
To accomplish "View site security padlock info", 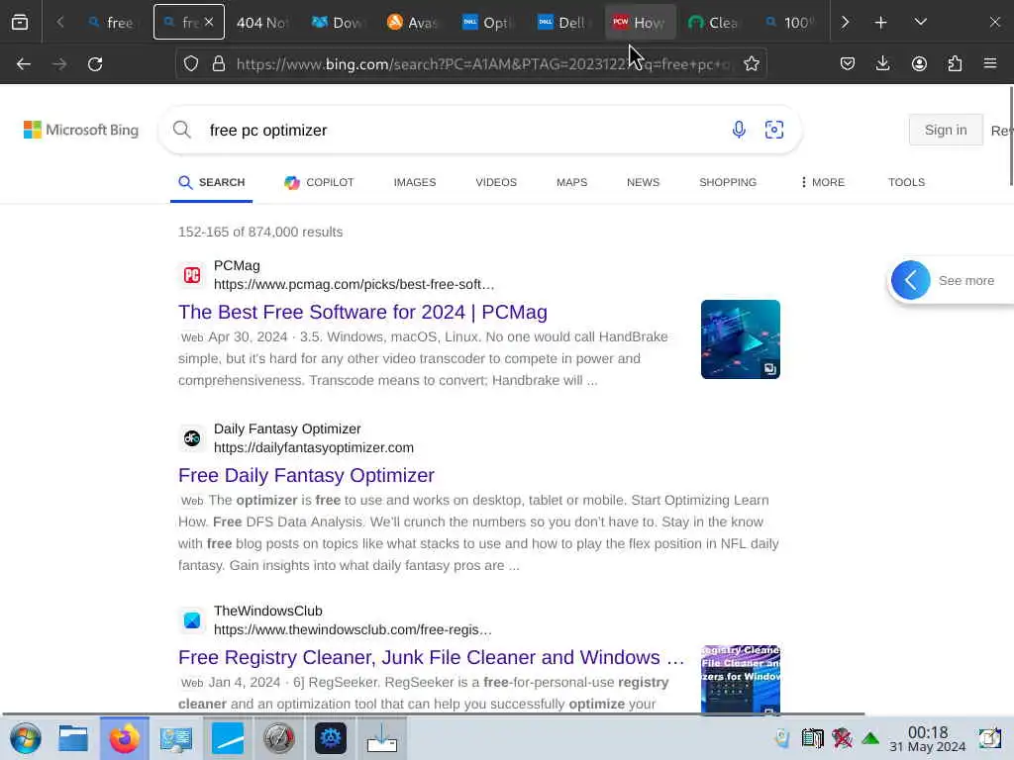I will coord(219,64).
